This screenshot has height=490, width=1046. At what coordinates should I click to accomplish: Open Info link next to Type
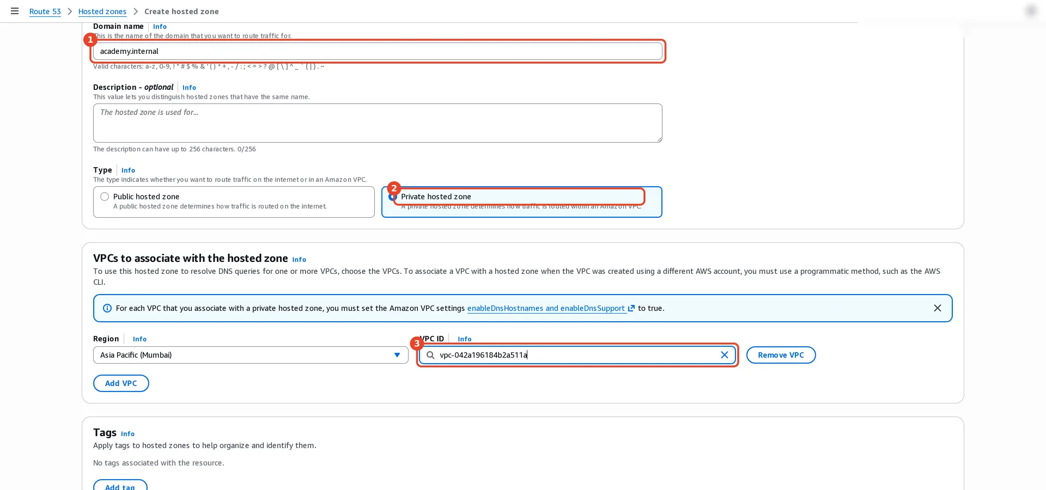click(x=128, y=170)
